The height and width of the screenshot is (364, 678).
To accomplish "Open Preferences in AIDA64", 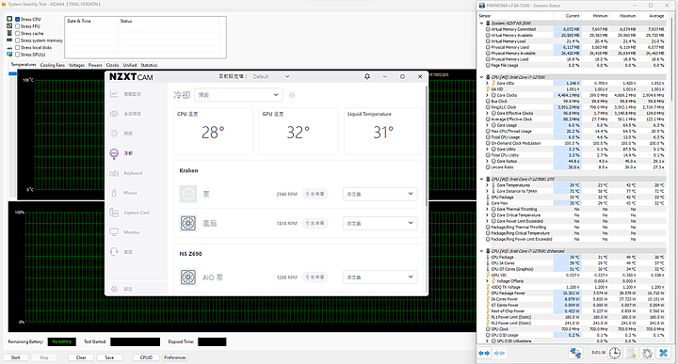I will pos(175,357).
